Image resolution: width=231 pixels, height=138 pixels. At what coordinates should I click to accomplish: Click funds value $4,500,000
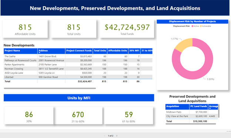[x=86, y=77]
